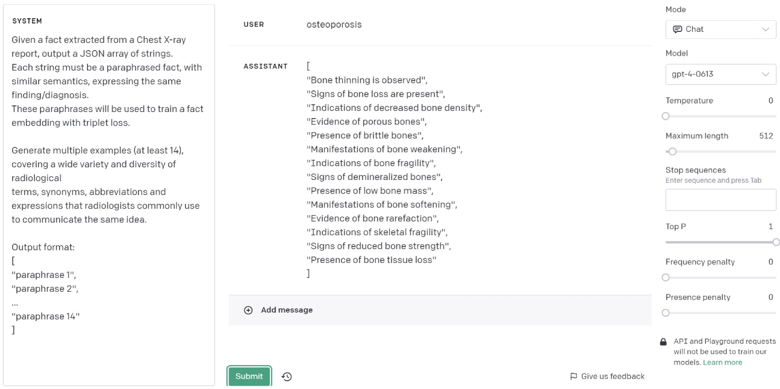Viewport: 780px width, 389px height.
Task: Click the feedback flag icon
Action: (573, 376)
